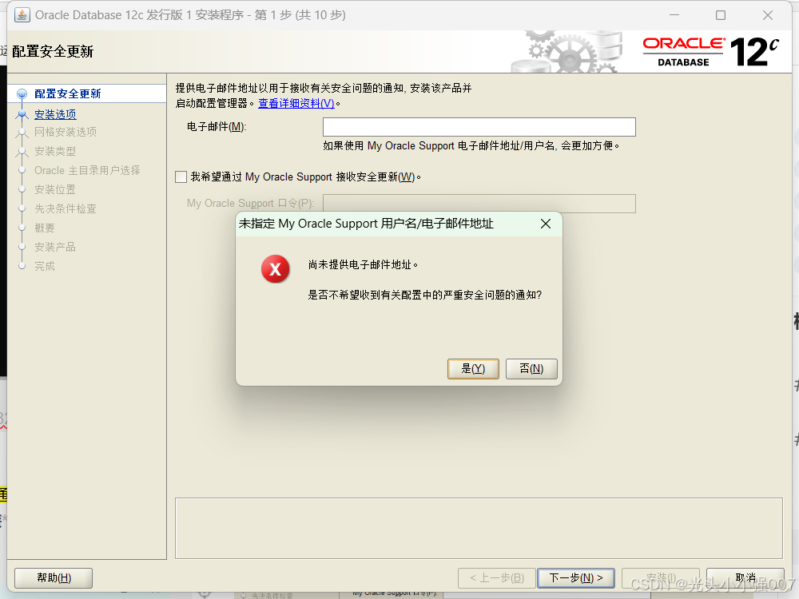The width and height of the screenshot is (799, 599).
Task: Click the 安装 (Install) button
Action: [661, 577]
